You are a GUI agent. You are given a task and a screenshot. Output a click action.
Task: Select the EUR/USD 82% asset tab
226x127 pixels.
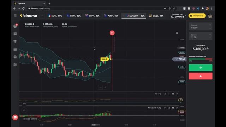[134, 16]
